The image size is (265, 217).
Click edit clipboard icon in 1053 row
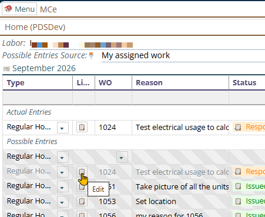point(82,201)
